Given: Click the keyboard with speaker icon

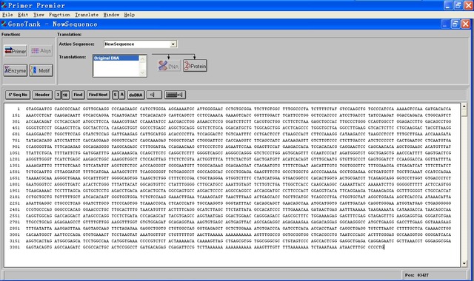Looking at the screenshot, I should (175, 95).
